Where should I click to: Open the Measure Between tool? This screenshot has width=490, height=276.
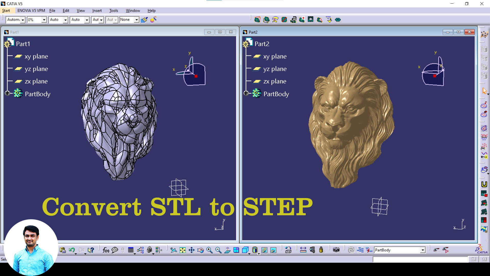pos(303,250)
